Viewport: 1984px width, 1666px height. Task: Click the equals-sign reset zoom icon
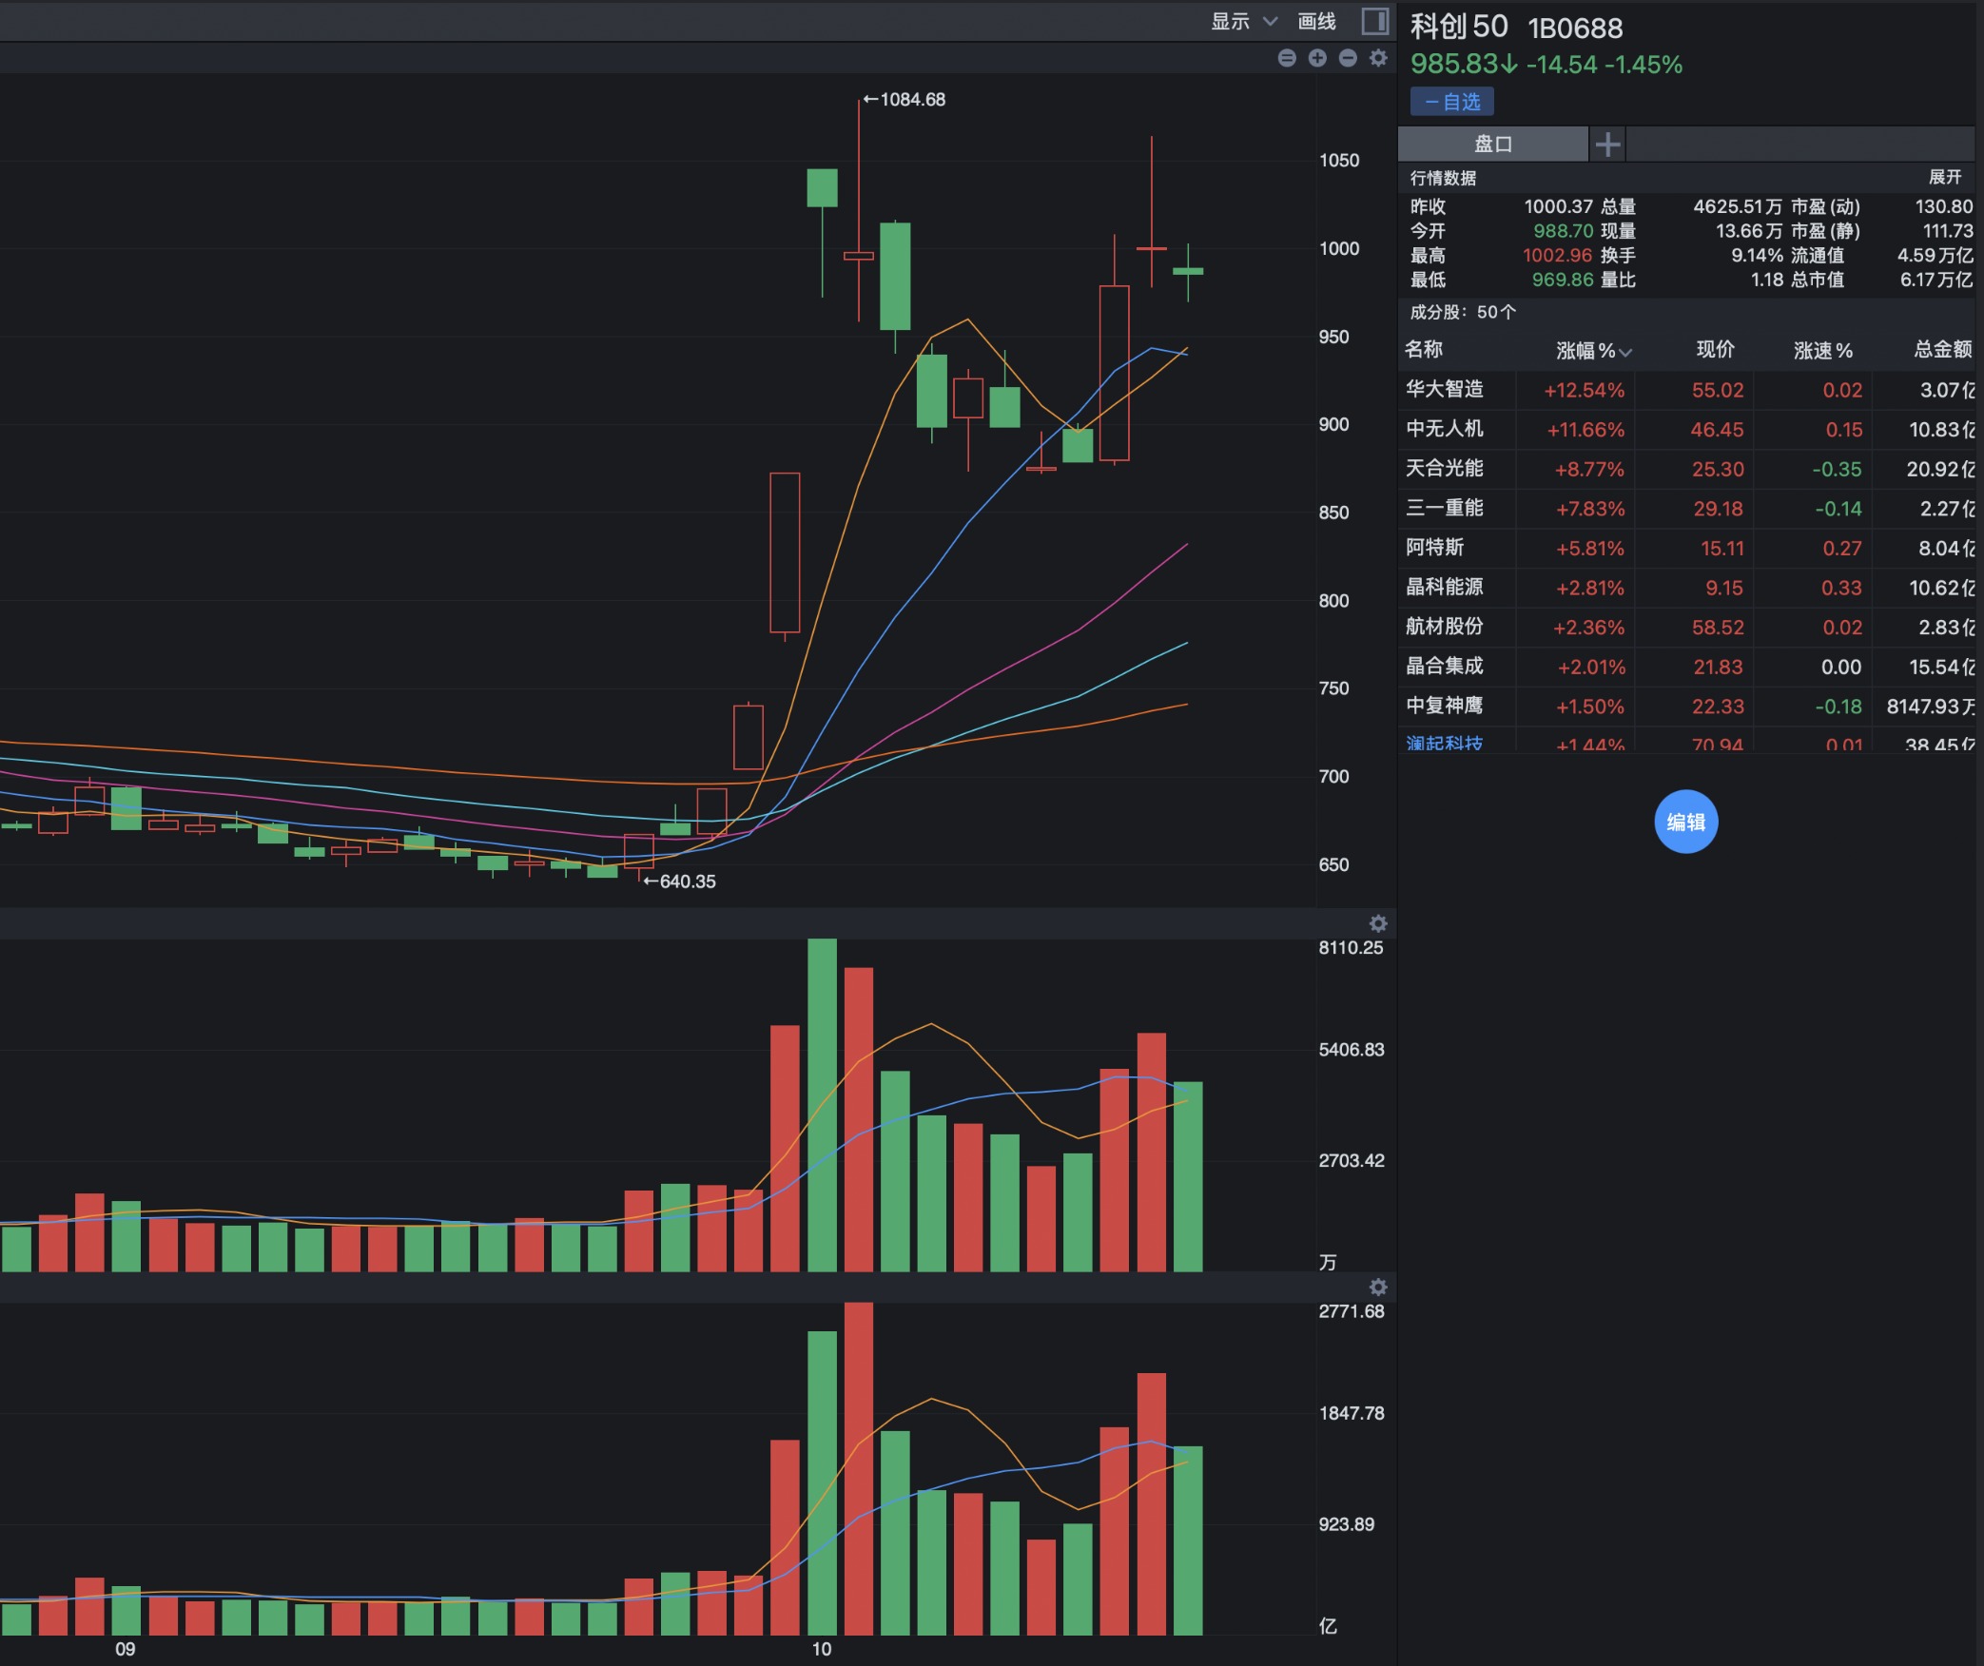point(1287,59)
